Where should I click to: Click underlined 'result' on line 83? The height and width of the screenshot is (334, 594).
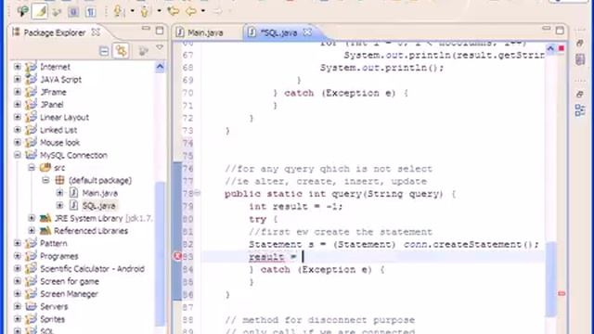coord(266,257)
